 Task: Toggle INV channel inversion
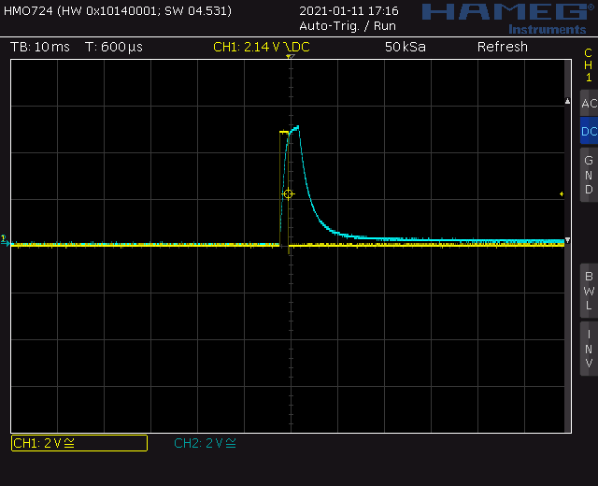click(x=589, y=349)
